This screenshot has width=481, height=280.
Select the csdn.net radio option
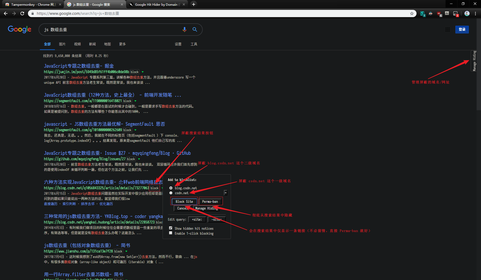point(171,193)
